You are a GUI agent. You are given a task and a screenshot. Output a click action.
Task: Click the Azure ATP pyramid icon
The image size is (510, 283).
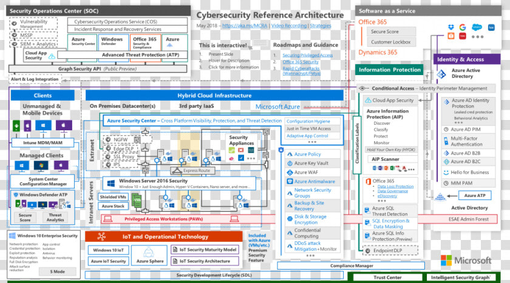(440, 196)
